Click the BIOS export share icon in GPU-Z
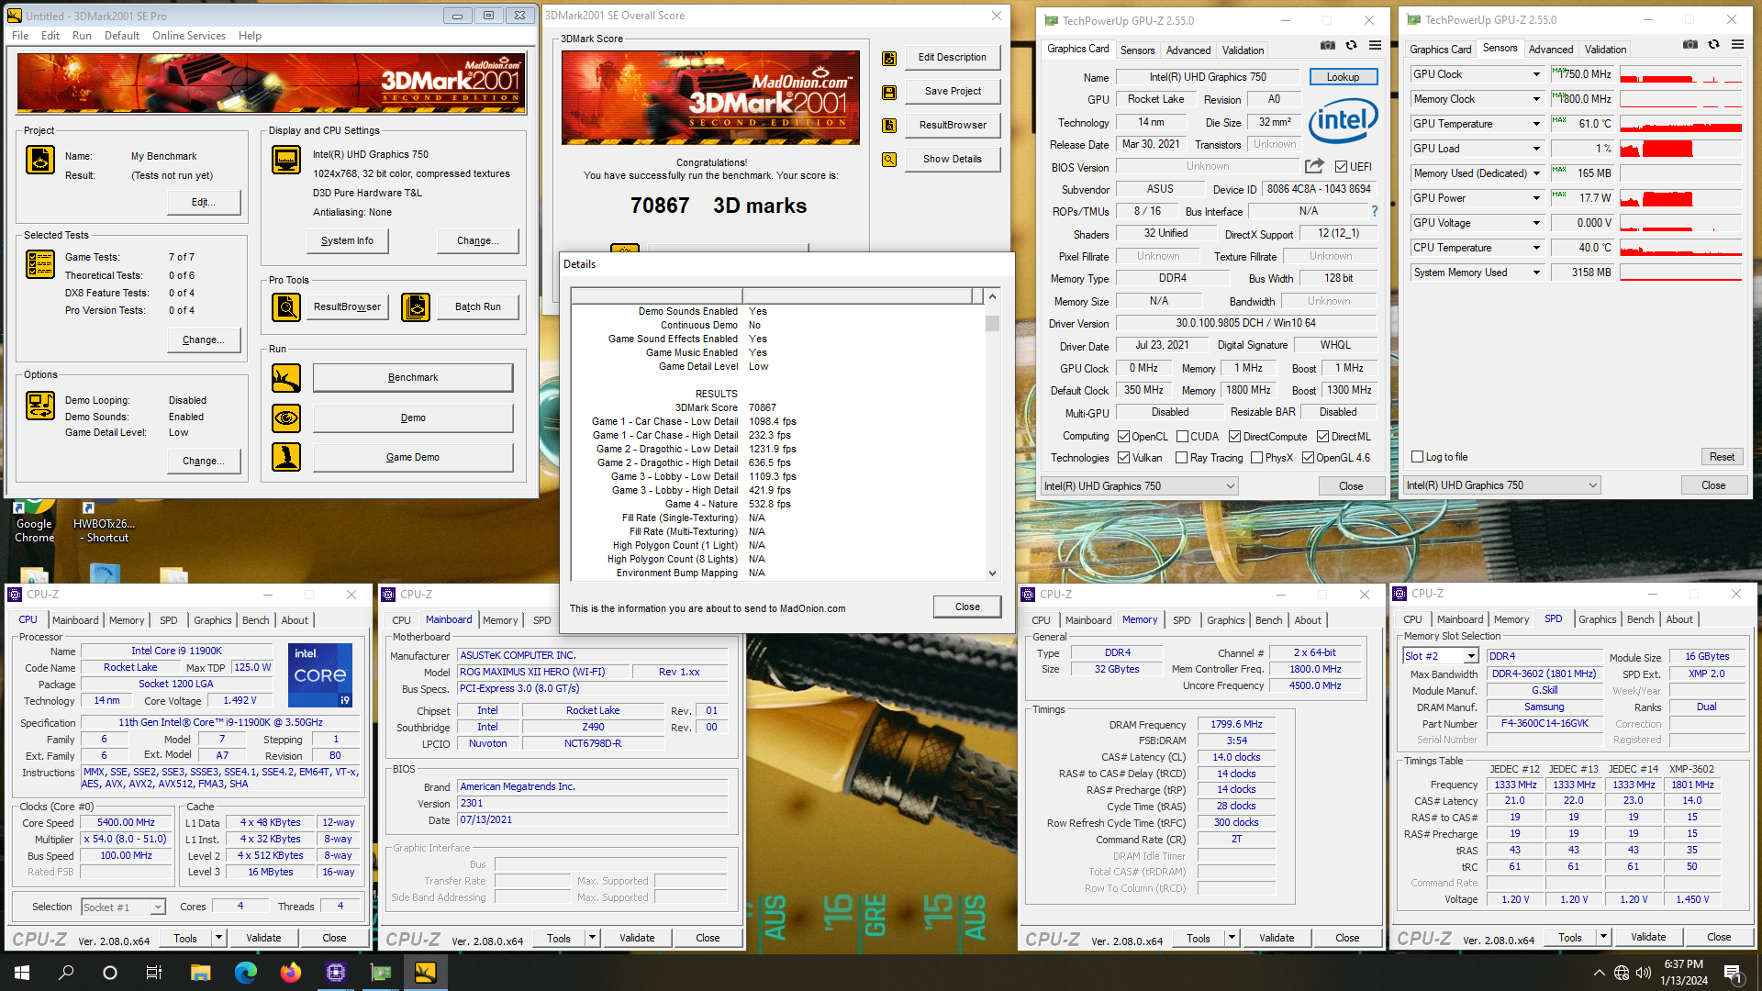 point(1314,166)
